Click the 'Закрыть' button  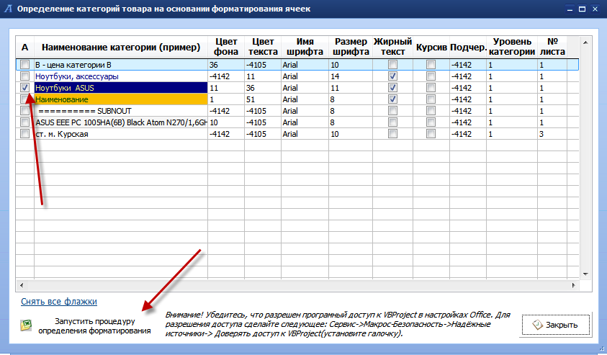[x=555, y=325]
